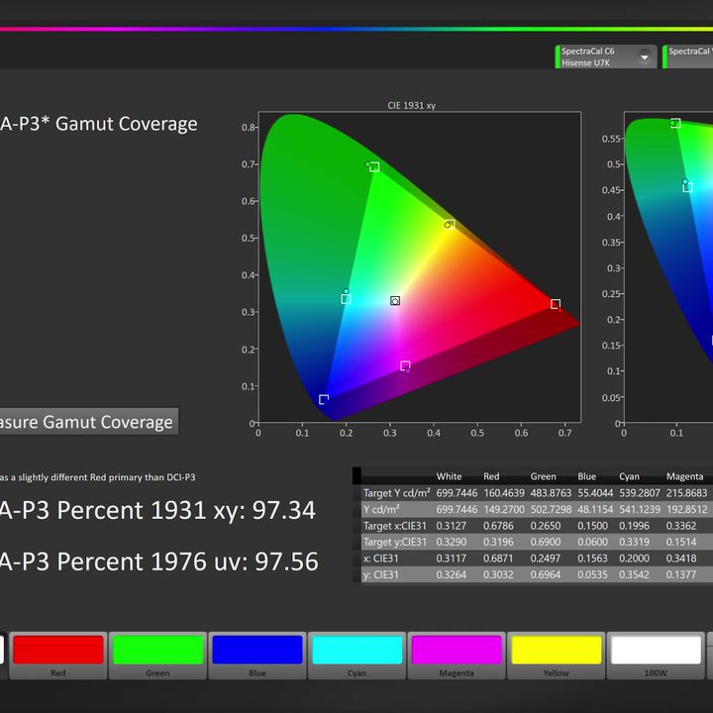Screen dimensions: 713x713
Task: Click the Percent 1976 uv: 97.56 result
Action: tap(158, 561)
